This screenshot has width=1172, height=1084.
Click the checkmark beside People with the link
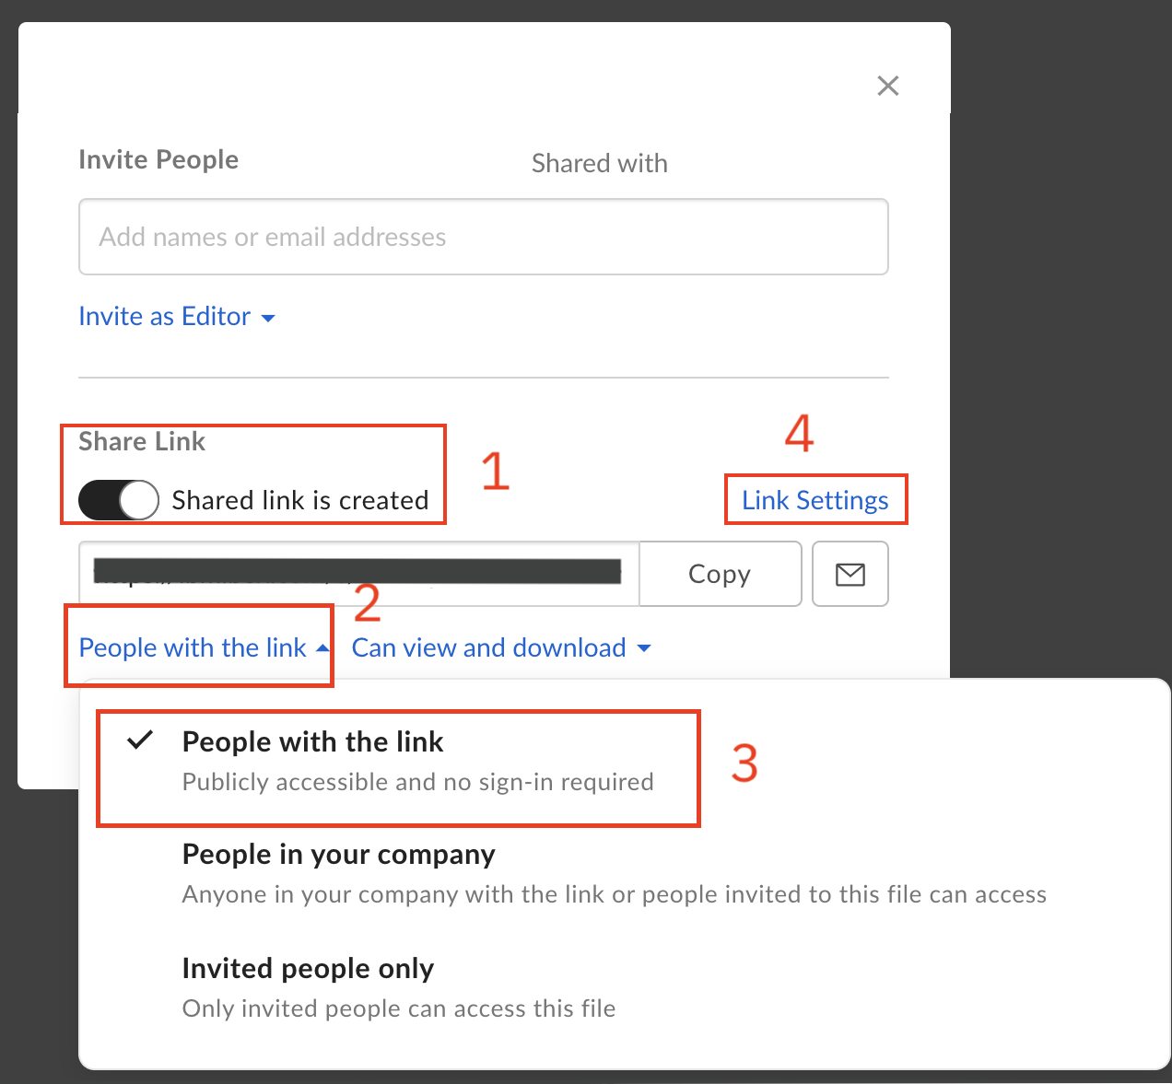tap(140, 740)
